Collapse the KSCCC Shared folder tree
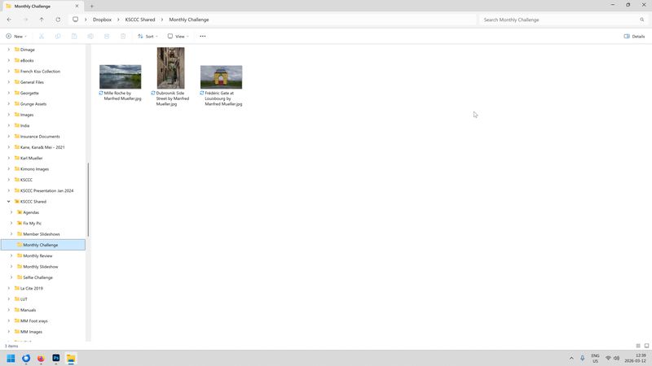 (x=8, y=202)
